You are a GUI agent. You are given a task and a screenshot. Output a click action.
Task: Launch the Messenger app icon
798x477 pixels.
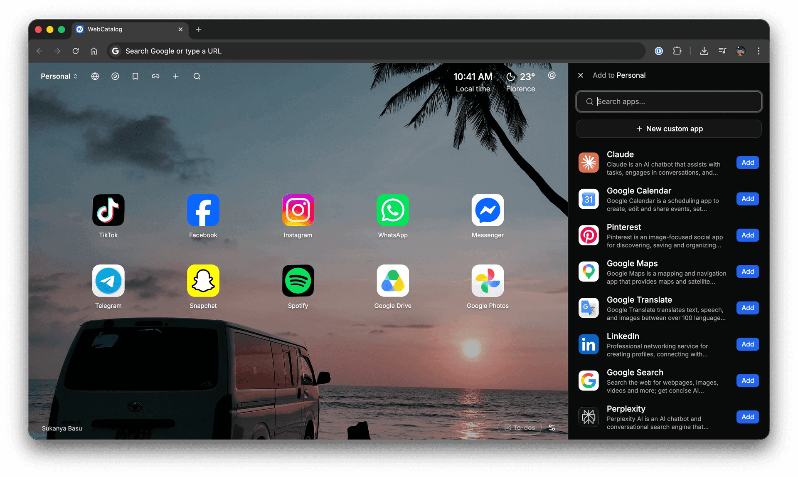(488, 210)
